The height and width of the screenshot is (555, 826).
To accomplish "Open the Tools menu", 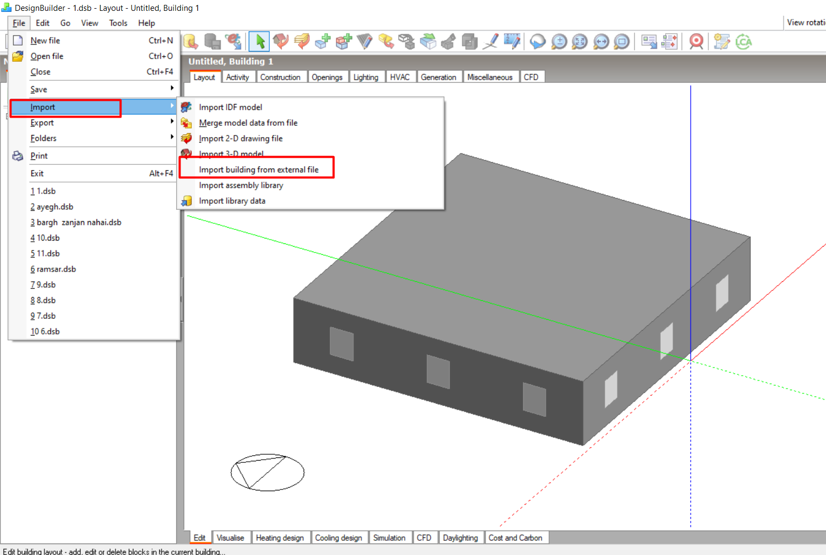I will point(118,23).
